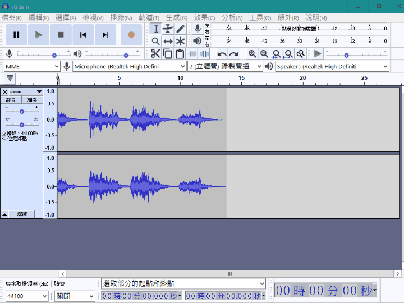Image resolution: width=404 pixels, height=303 pixels.
Task: Toggle the 獨奏 (Solo) button on the track
Action: (x=32, y=99)
